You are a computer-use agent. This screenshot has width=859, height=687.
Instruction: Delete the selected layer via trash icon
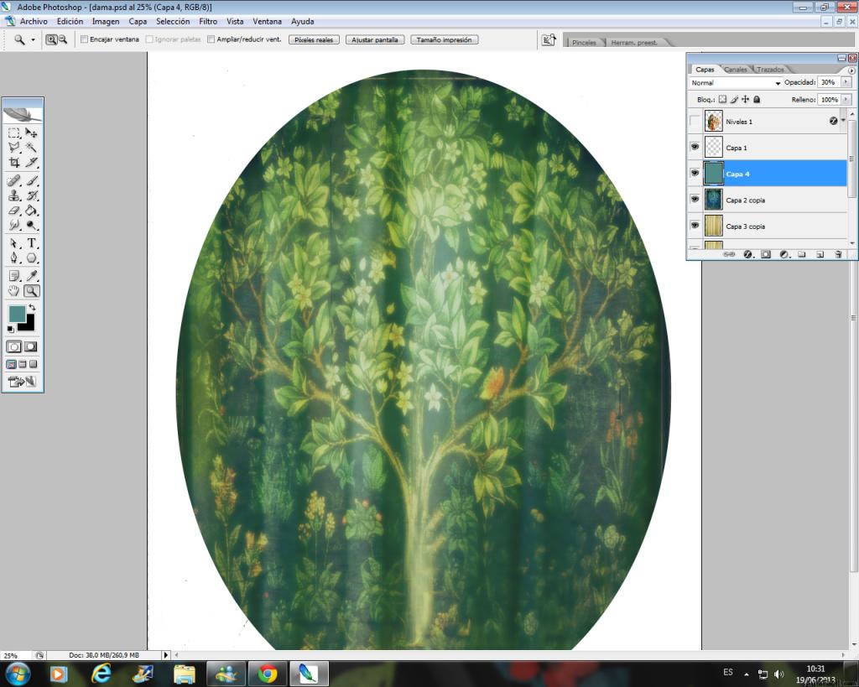[x=838, y=254]
